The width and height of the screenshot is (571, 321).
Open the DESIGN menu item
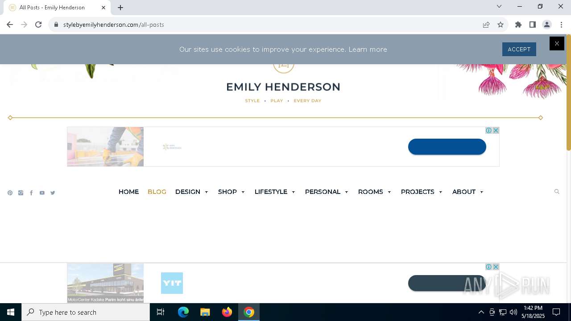(x=187, y=192)
